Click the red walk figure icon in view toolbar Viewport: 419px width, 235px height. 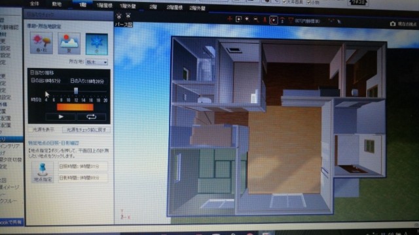264,20
